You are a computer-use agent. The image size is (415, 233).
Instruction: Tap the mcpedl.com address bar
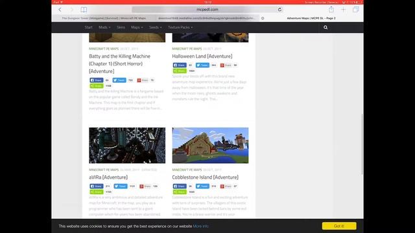(x=207, y=10)
